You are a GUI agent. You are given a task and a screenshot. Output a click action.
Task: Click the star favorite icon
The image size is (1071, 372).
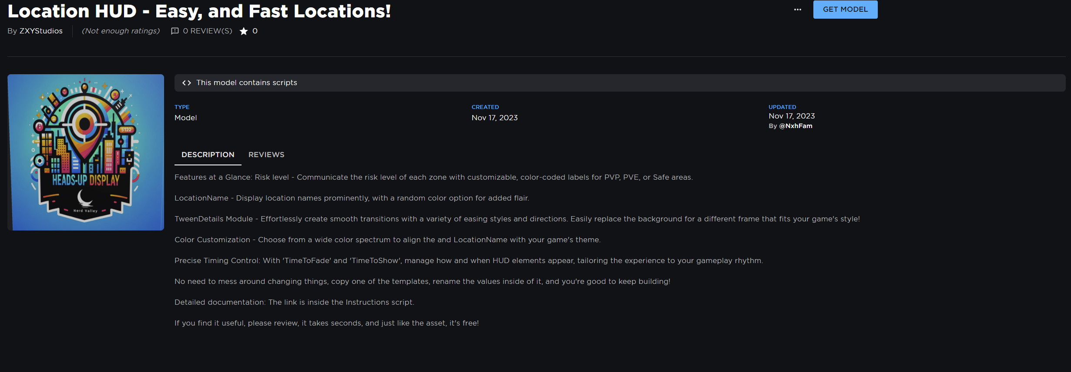[244, 31]
